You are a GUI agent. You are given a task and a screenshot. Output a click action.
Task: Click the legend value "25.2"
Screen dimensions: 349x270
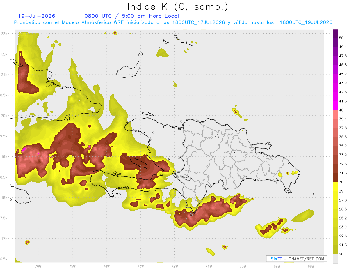[343, 218]
